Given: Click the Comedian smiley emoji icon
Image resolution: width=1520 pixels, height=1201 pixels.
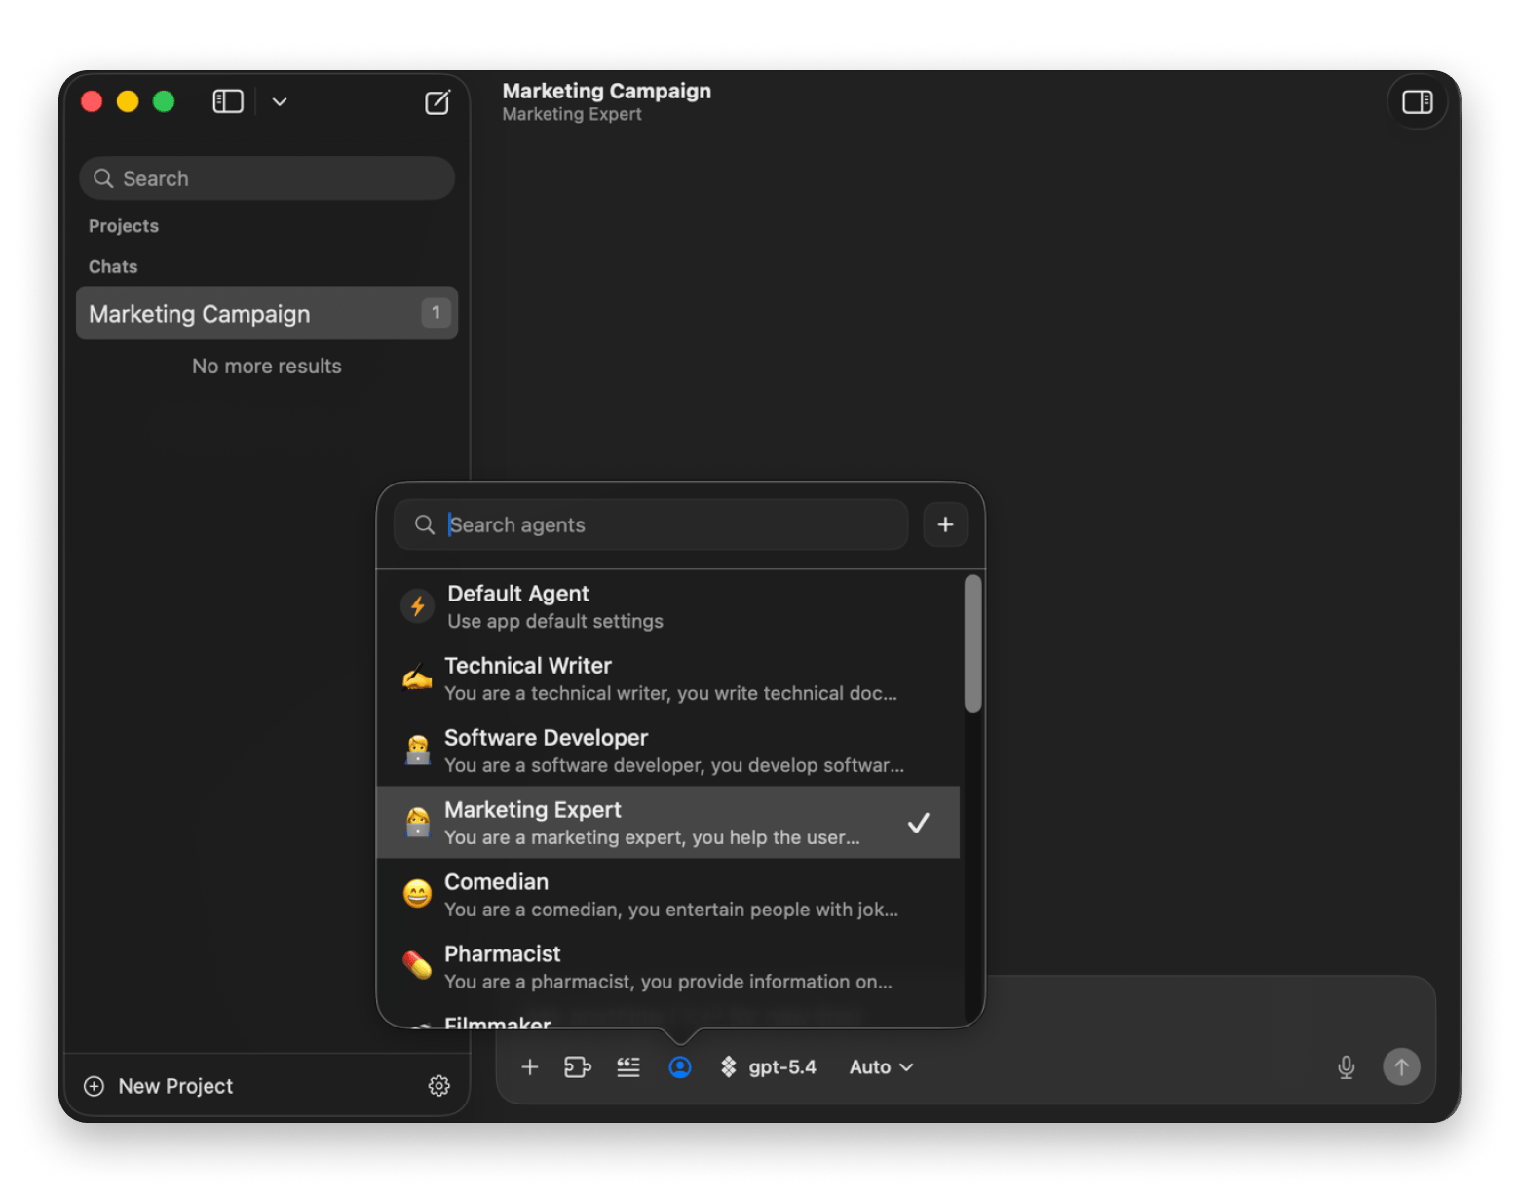Looking at the screenshot, I should click(418, 893).
